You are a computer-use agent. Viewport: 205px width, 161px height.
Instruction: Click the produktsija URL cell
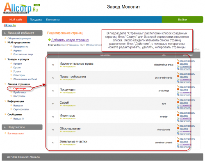(x=164, y=91)
